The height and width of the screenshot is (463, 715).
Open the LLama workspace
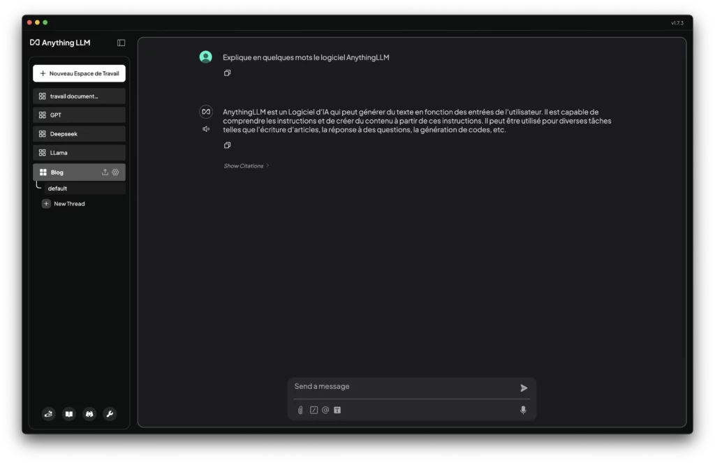80,153
